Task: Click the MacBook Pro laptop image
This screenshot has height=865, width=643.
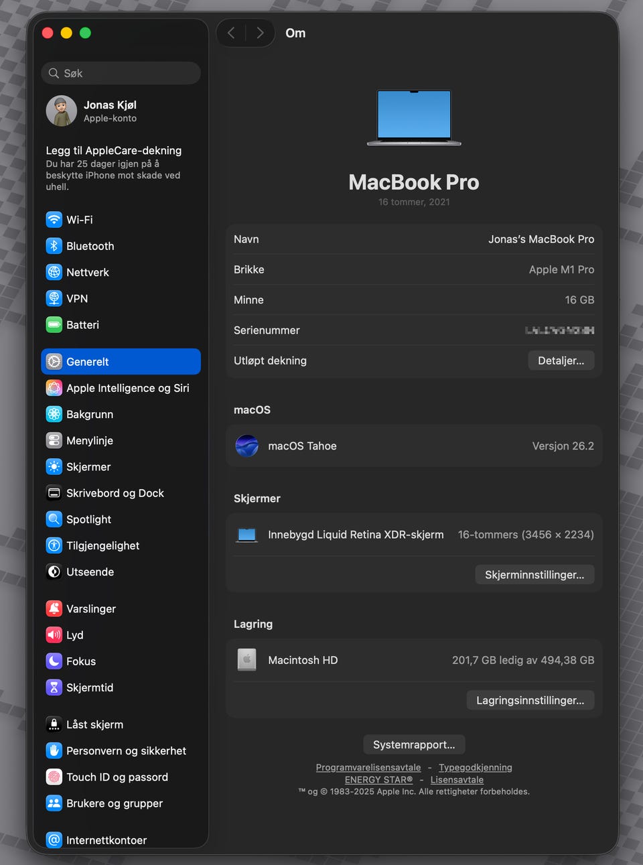Action: point(414,117)
